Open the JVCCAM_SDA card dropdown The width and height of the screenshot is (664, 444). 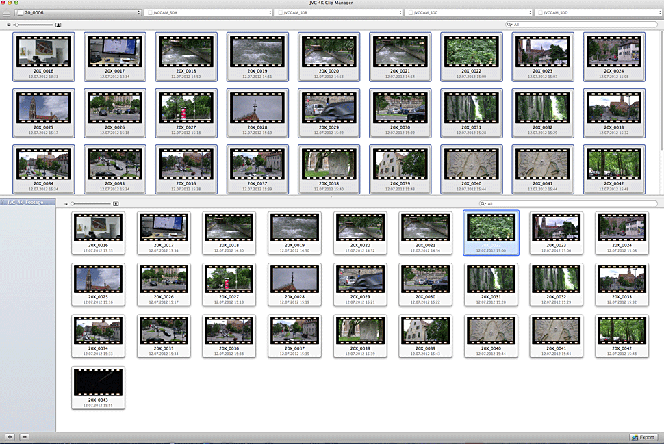point(207,12)
